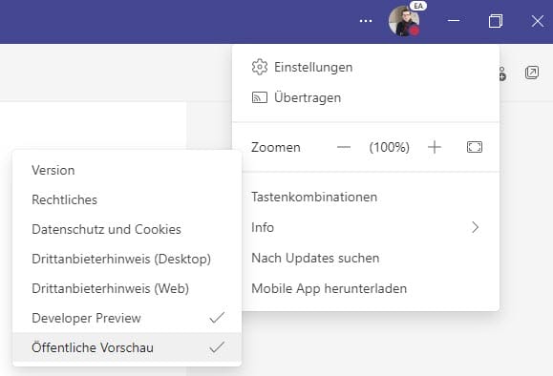Click the add people icon
The width and height of the screenshot is (553, 376).
click(502, 73)
